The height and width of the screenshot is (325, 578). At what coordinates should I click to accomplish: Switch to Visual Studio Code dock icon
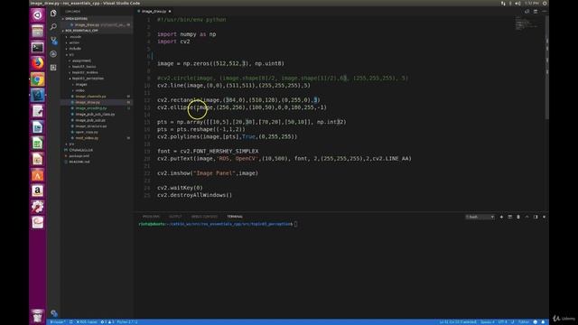point(37,95)
